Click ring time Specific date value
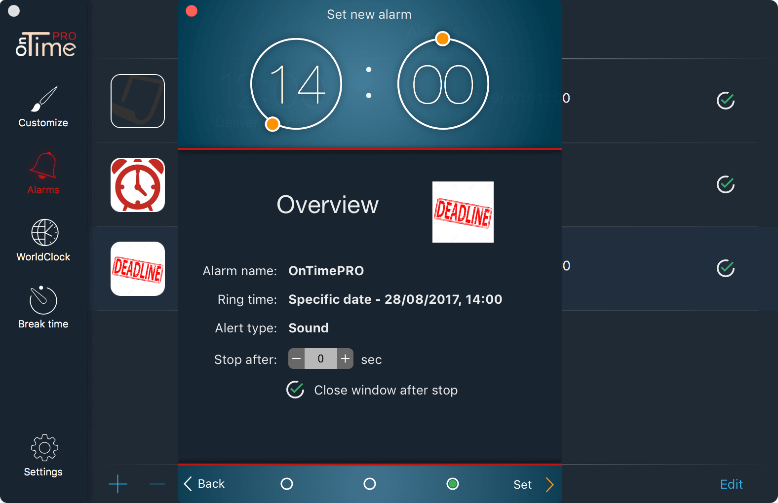The image size is (778, 503). tap(395, 299)
